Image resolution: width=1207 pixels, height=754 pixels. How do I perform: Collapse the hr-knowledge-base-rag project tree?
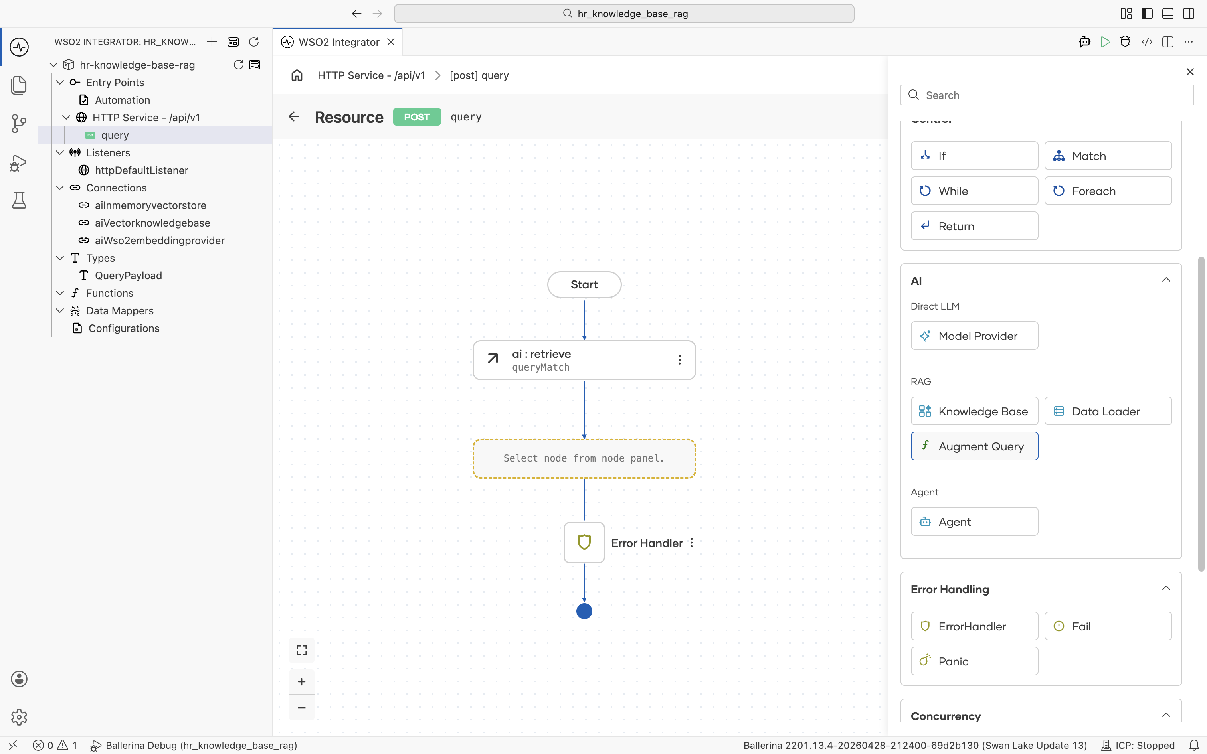(54, 65)
